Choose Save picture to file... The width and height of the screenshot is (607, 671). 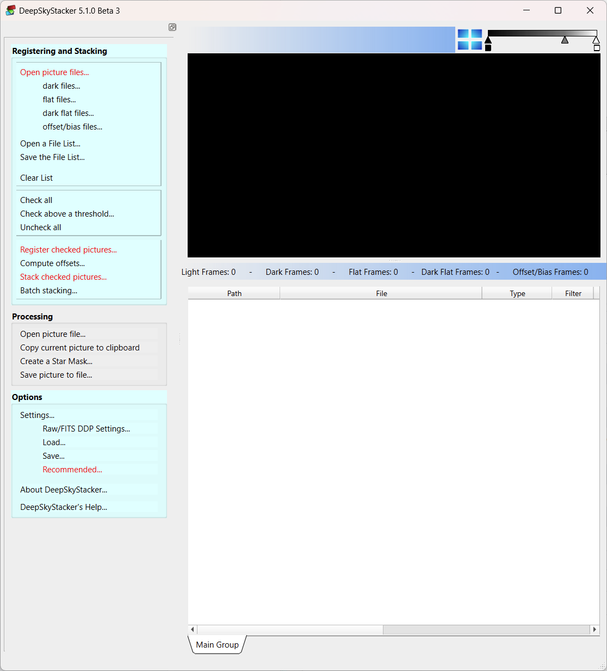pyautogui.click(x=56, y=375)
